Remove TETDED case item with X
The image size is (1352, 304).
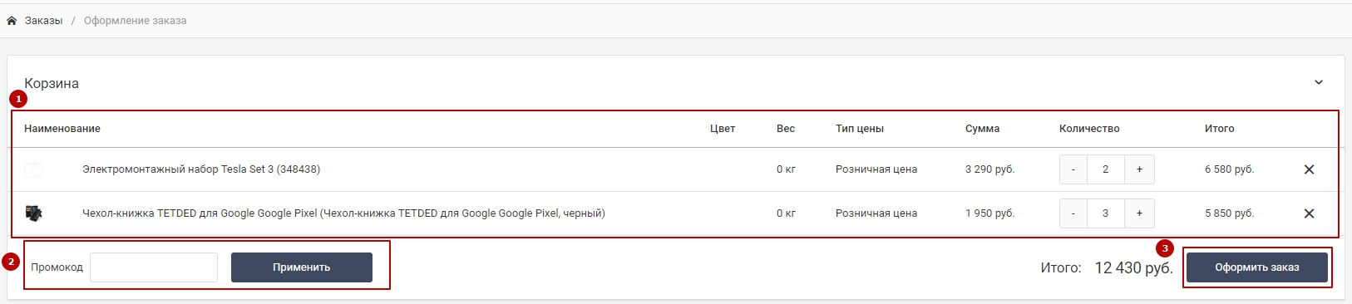(1309, 213)
